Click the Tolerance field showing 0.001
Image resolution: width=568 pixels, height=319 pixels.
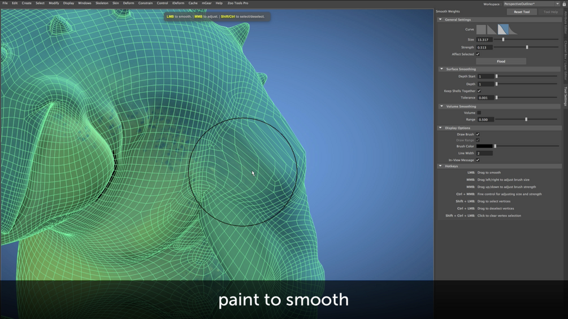click(x=485, y=98)
